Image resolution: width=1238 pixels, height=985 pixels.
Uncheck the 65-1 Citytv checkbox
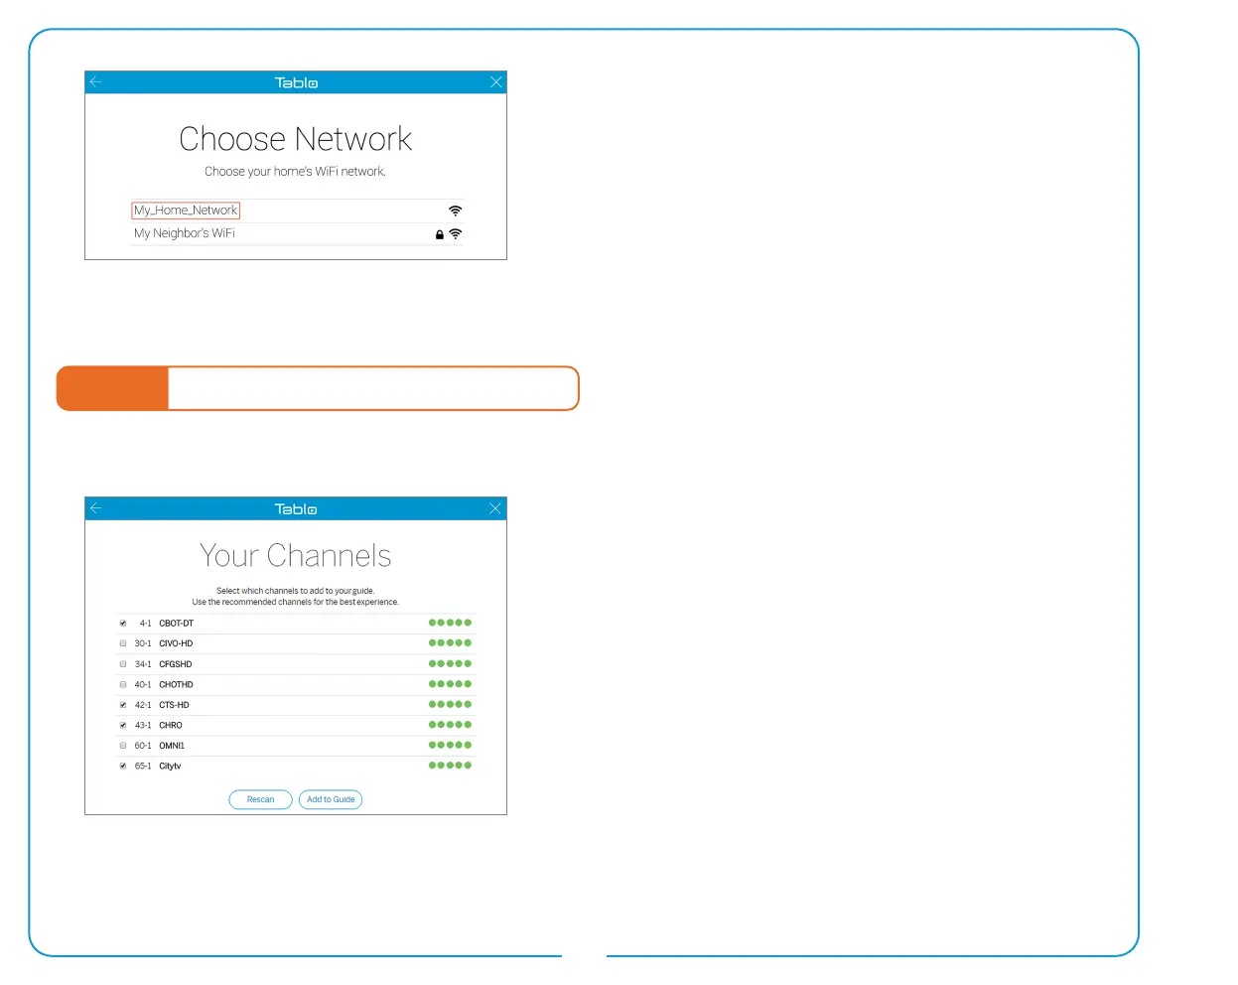click(x=123, y=767)
